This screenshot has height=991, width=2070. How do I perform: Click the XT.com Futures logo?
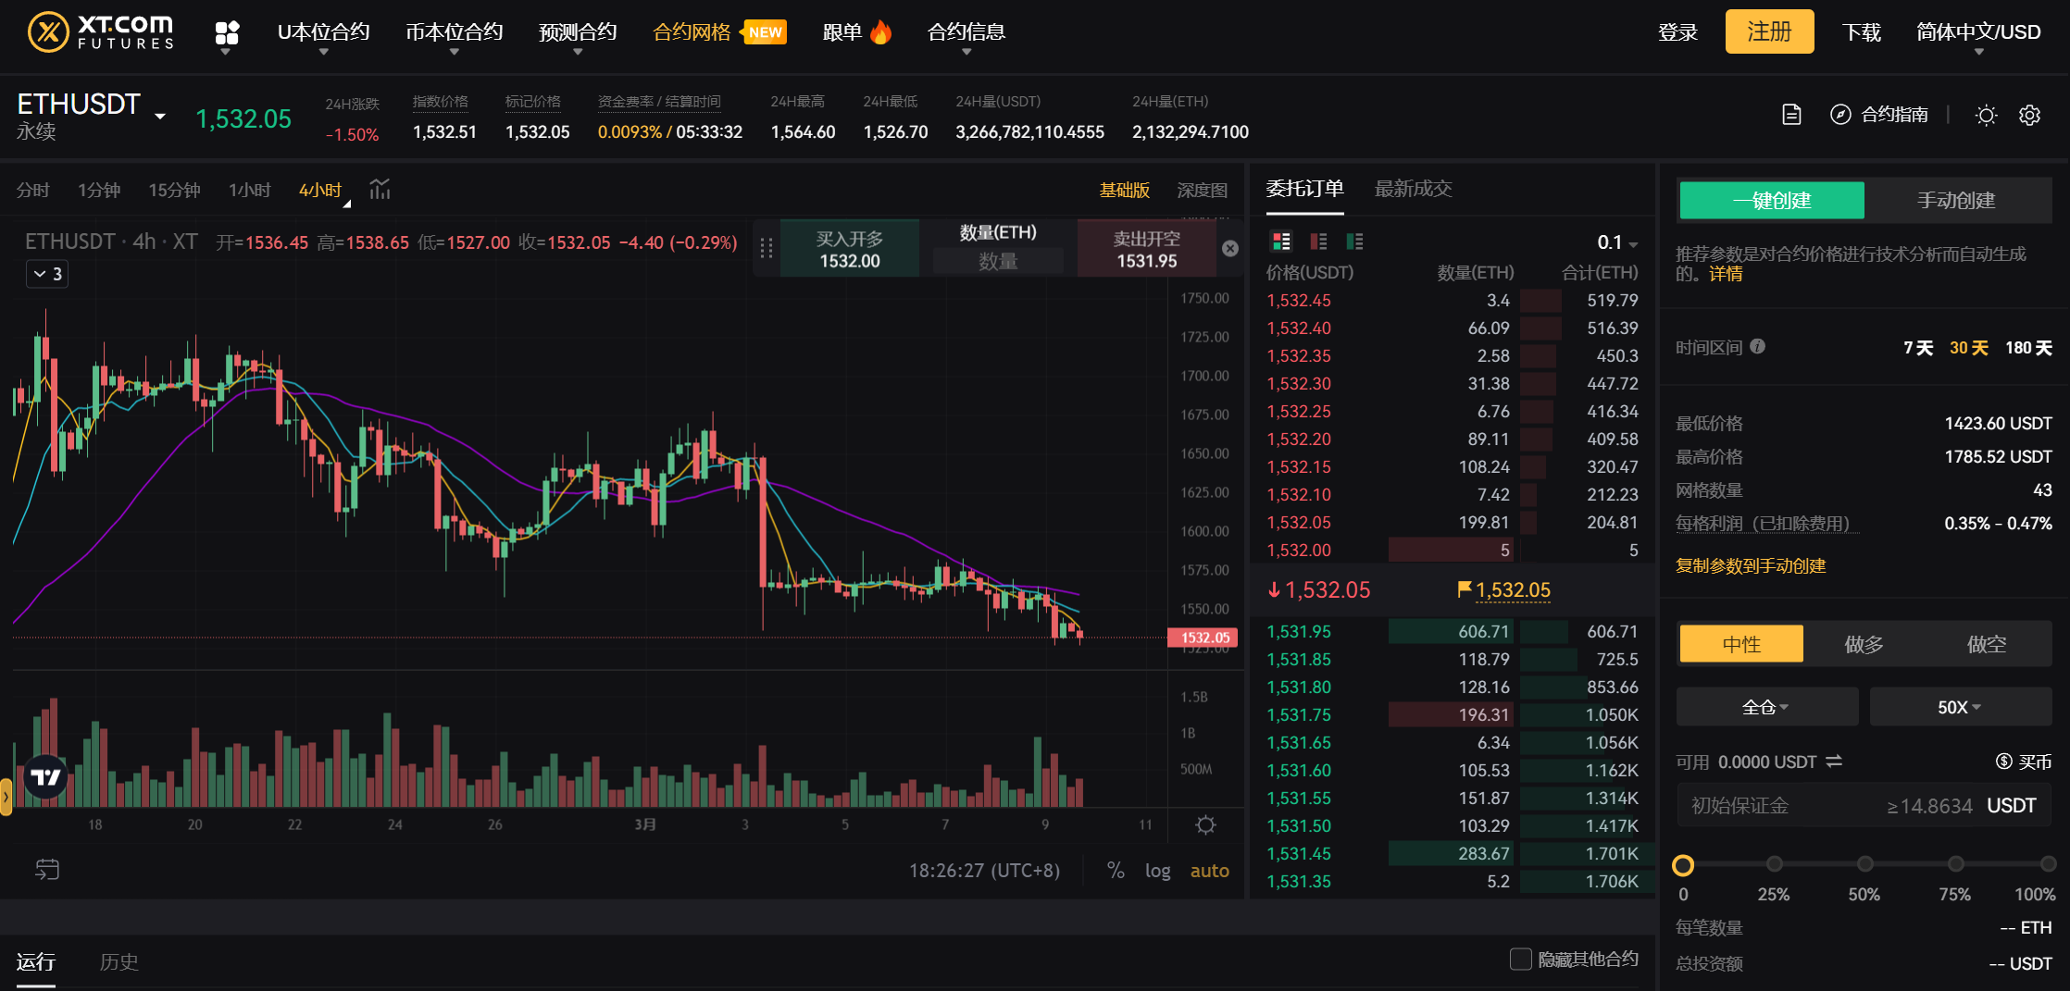click(x=101, y=32)
